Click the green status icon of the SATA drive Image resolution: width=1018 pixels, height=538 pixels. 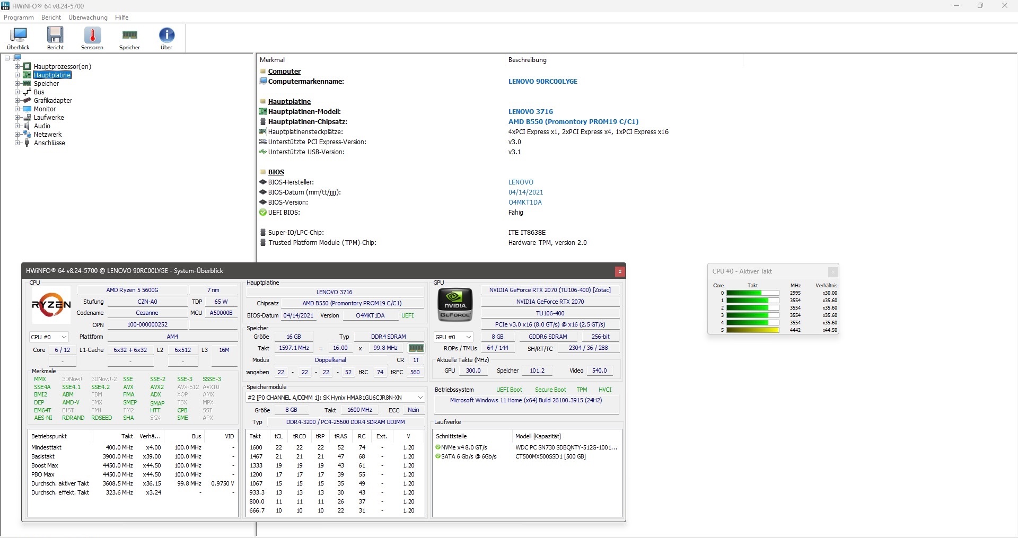pos(438,456)
